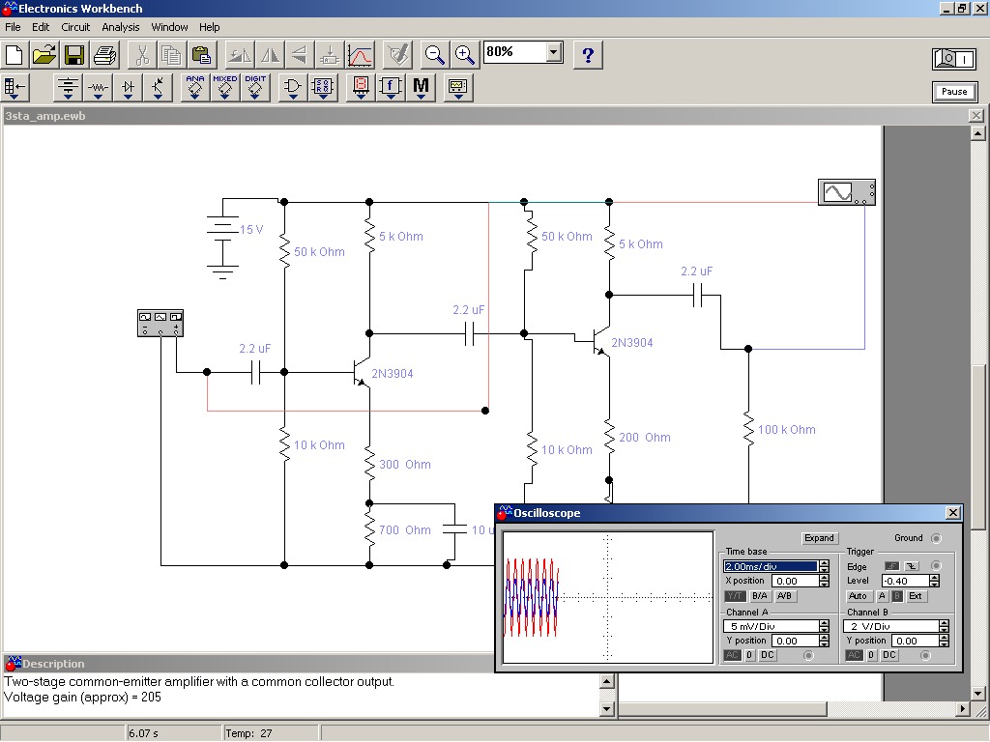Select falling edge trigger

point(911,566)
